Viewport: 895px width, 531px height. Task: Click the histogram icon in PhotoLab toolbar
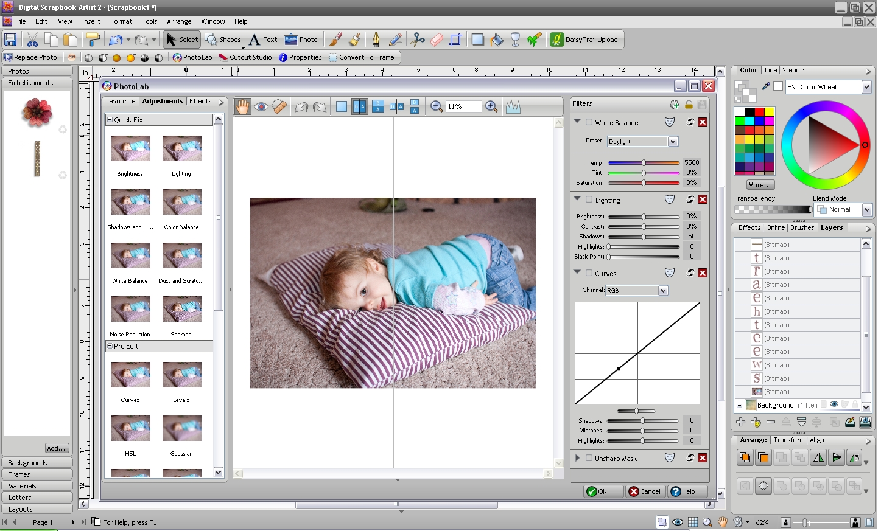point(513,106)
